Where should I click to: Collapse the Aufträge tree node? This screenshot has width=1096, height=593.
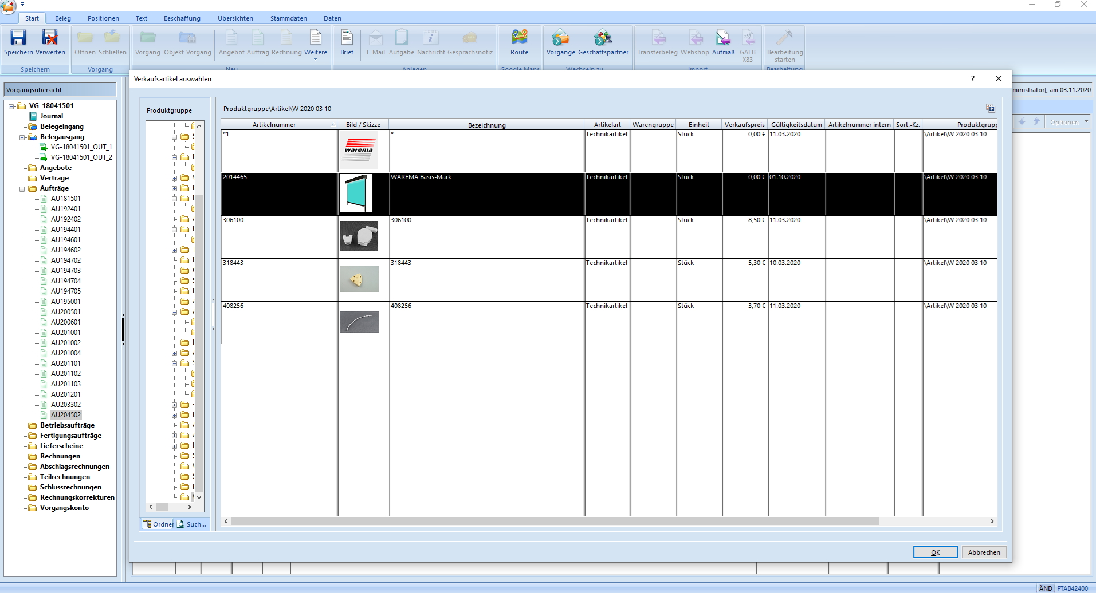point(22,189)
